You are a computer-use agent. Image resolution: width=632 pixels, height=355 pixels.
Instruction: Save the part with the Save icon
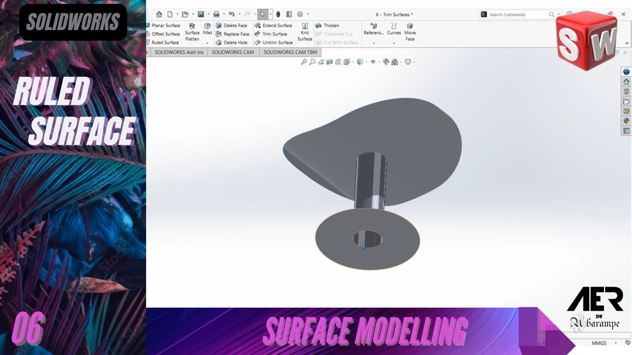[201, 14]
